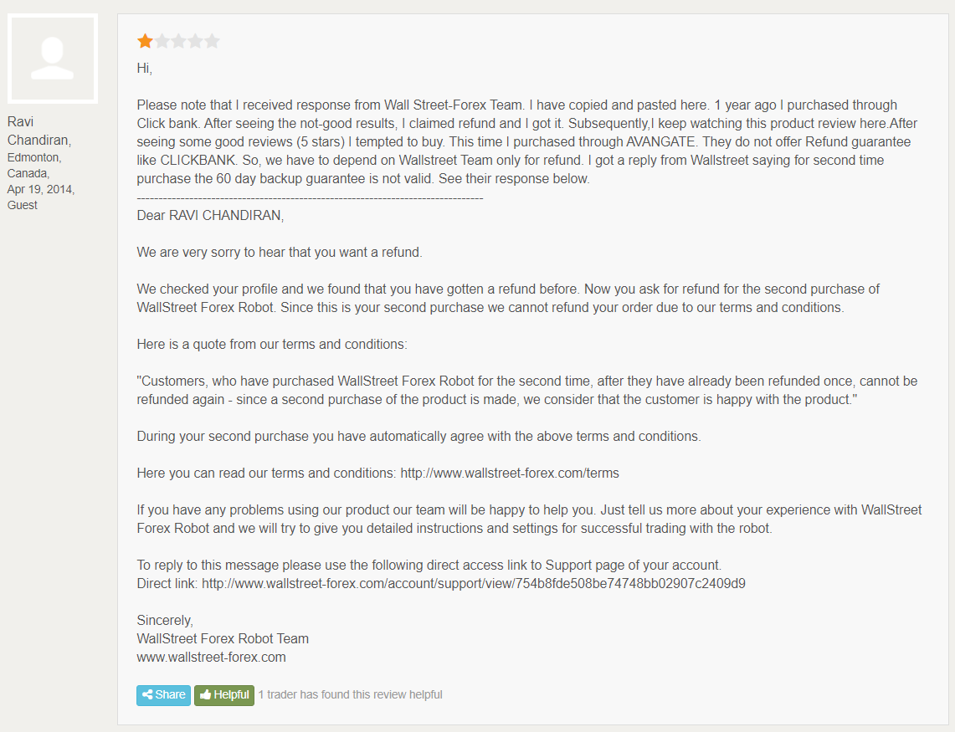Click the reviewer name Ravi Chandiran

pos(39,131)
